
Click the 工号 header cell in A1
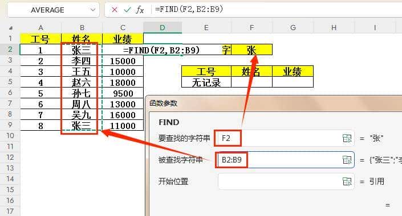click(40, 39)
